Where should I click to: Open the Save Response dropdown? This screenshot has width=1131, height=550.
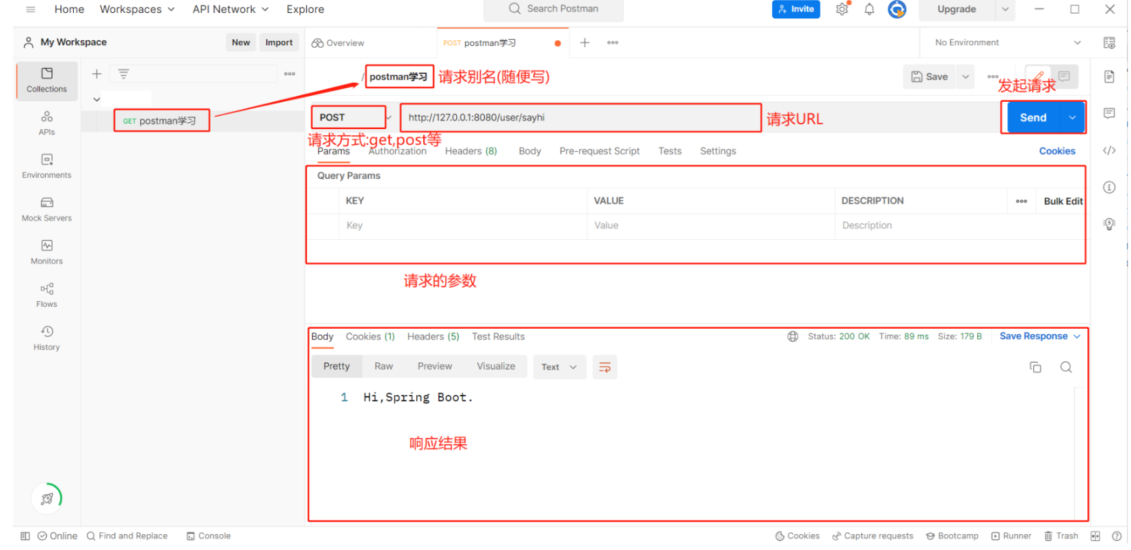click(x=1040, y=336)
